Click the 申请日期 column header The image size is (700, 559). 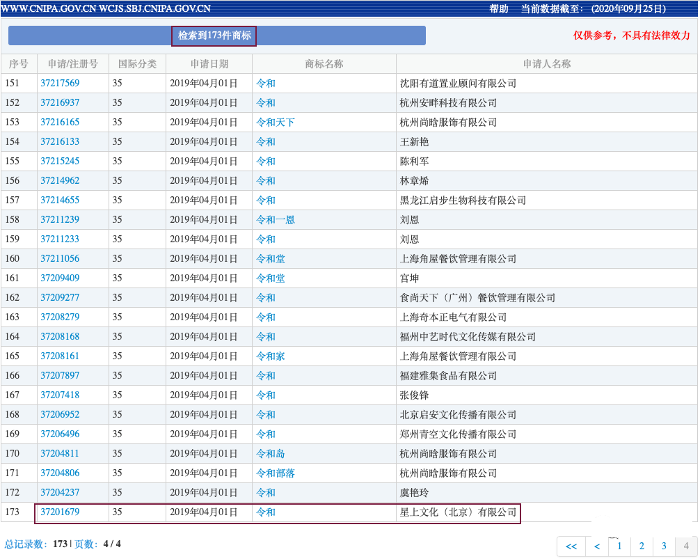click(x=212, y=63)
